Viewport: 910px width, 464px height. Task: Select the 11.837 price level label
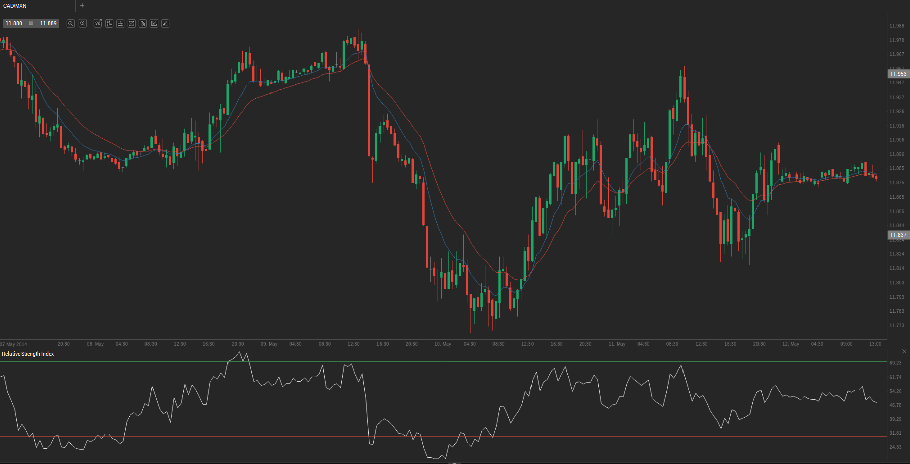[x=898, y=235]
